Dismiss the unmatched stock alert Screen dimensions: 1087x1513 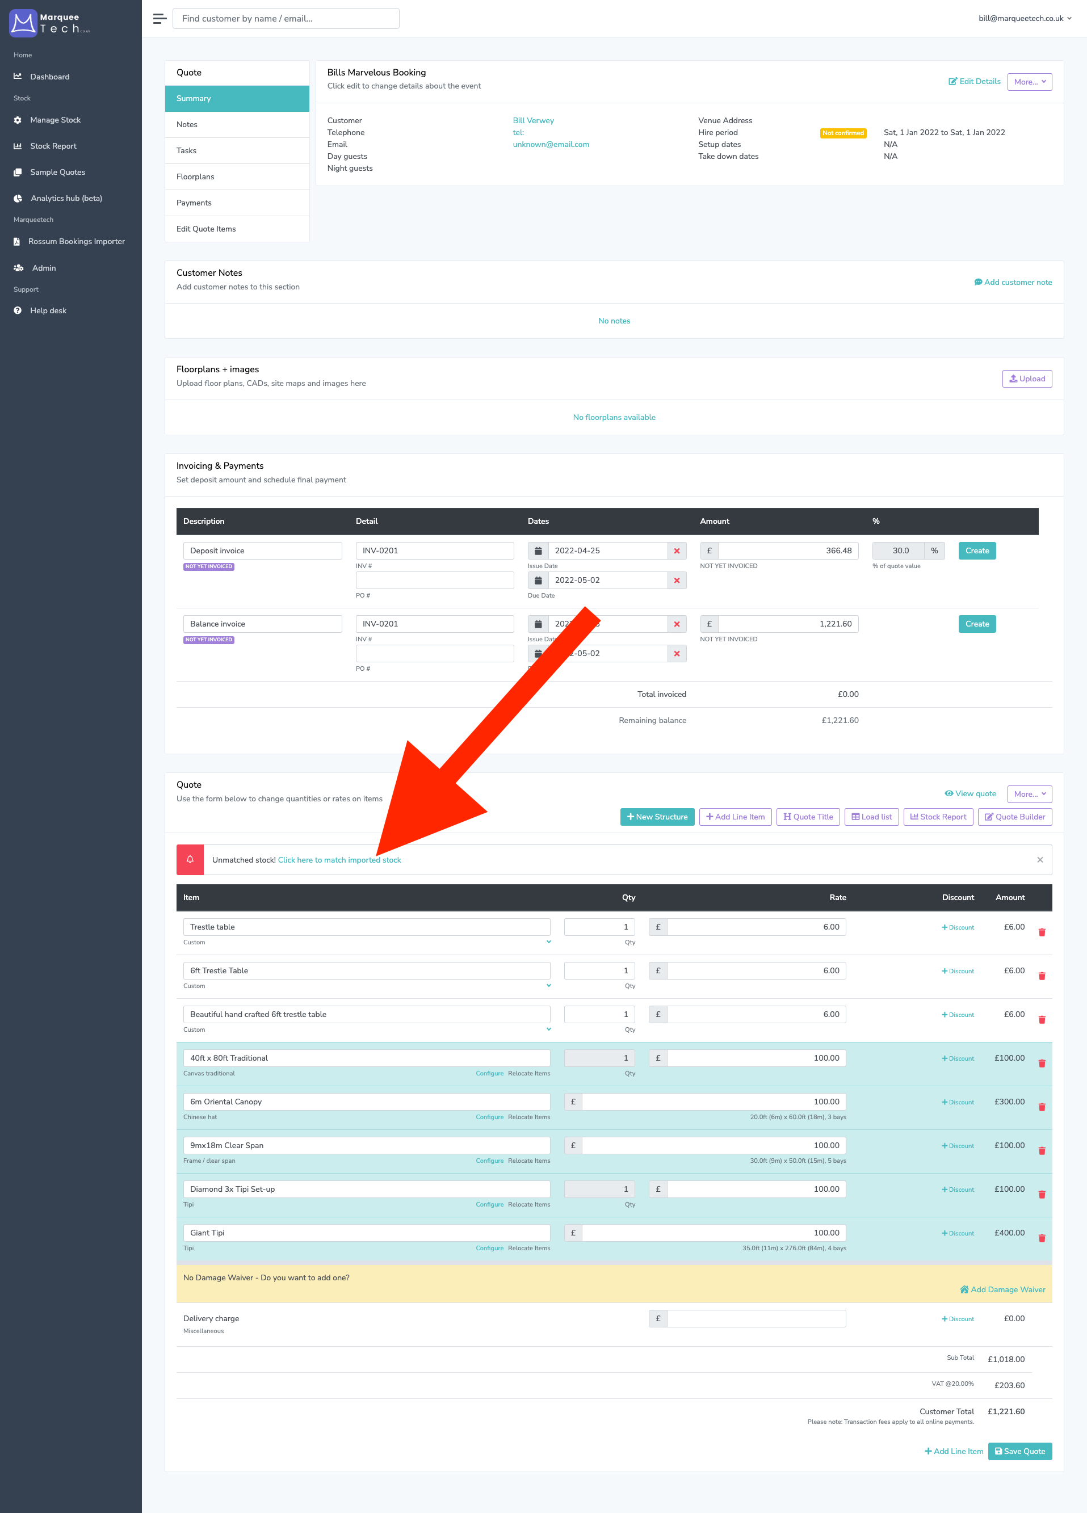coord(1039,859)
